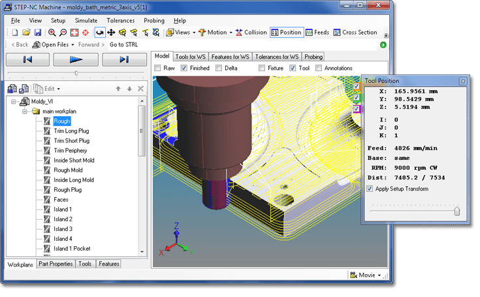Open the Setup menu
Screen dimensions: 480x297
pos(58,20)
